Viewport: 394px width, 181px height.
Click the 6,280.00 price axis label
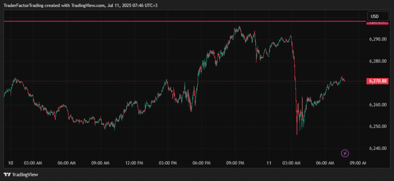tap(378, 61)
